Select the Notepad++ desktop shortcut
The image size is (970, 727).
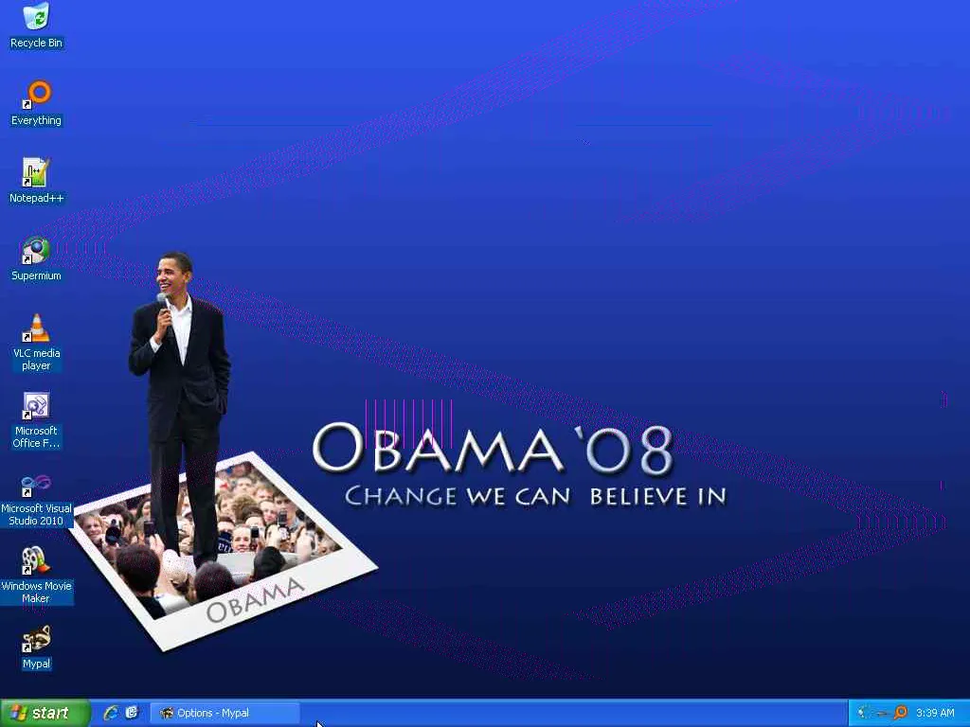click(36, 181)
